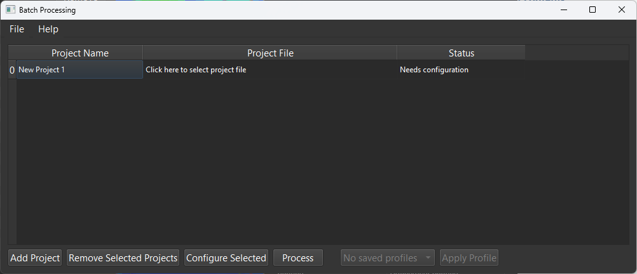637x274 pixels.
Task: Click Configure Selected button
Action: point(226,258)
